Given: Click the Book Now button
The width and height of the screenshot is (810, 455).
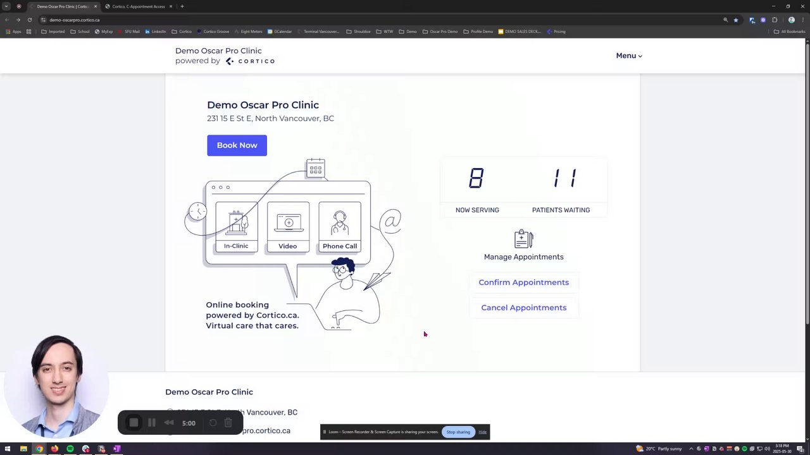Looking at the screenshot, I should [237, 145].
